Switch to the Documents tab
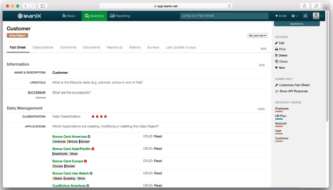This screenshot has height=190, width=333. pos(91,47)
